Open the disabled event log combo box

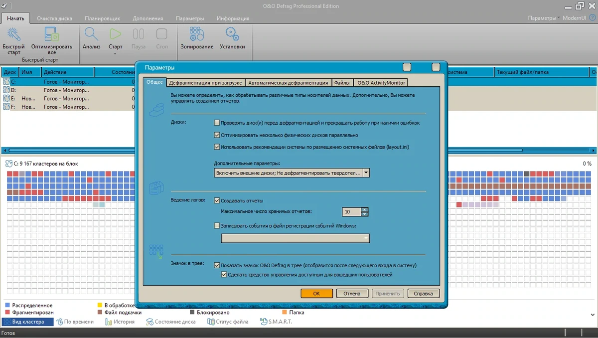click(295, 238)
